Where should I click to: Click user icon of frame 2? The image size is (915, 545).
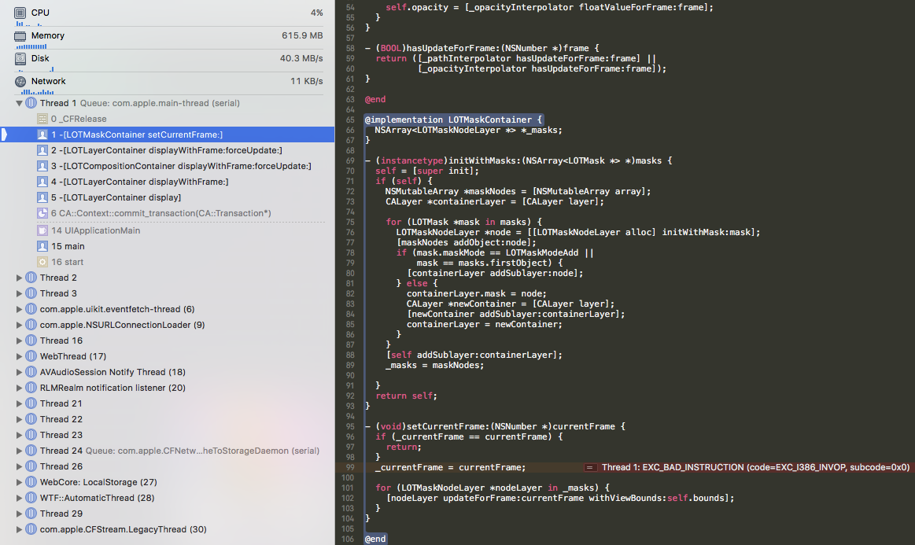pyautogui.click(x=42, y=150)
